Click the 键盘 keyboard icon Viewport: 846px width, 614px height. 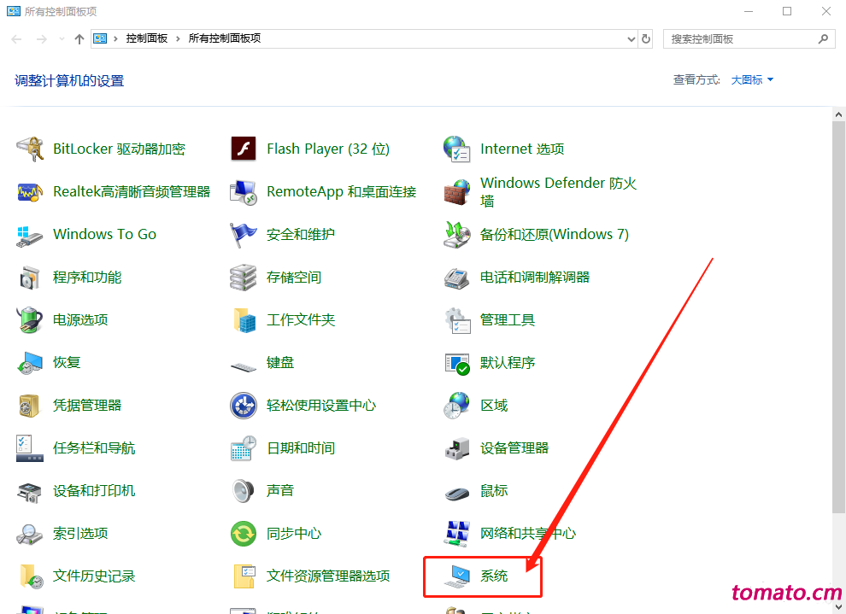coord(244,366)
